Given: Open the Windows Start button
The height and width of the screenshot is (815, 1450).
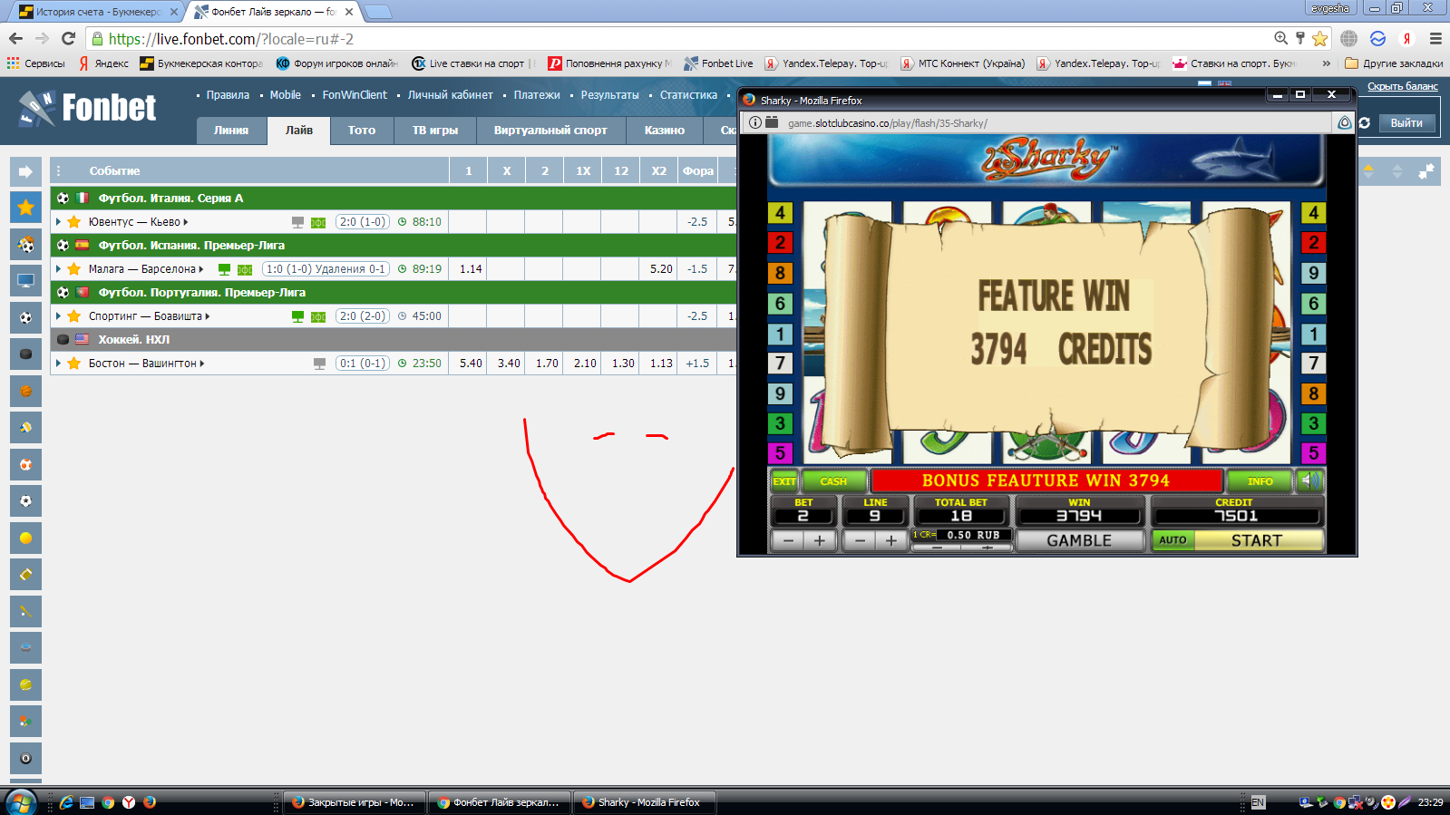Looking at the screenshot, I should click(20, 801).
